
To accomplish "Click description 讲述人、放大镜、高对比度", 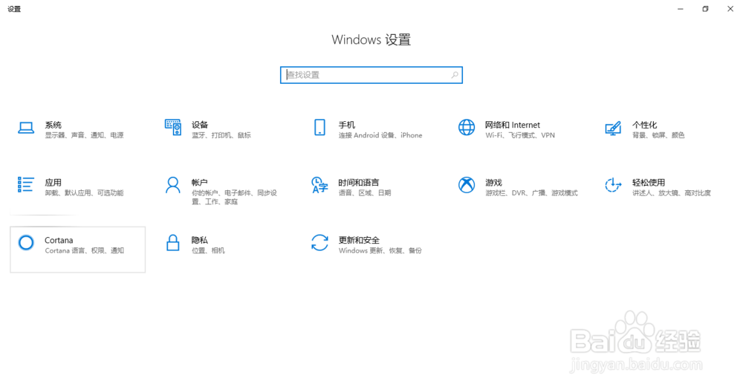I will pos(672,193).
